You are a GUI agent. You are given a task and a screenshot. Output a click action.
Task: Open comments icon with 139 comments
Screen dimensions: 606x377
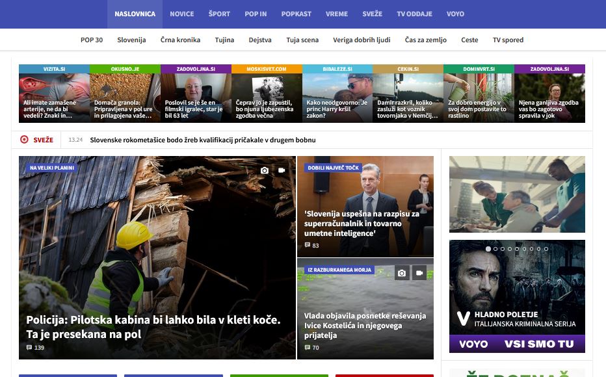pyautogui.click(x=29, y=348)
